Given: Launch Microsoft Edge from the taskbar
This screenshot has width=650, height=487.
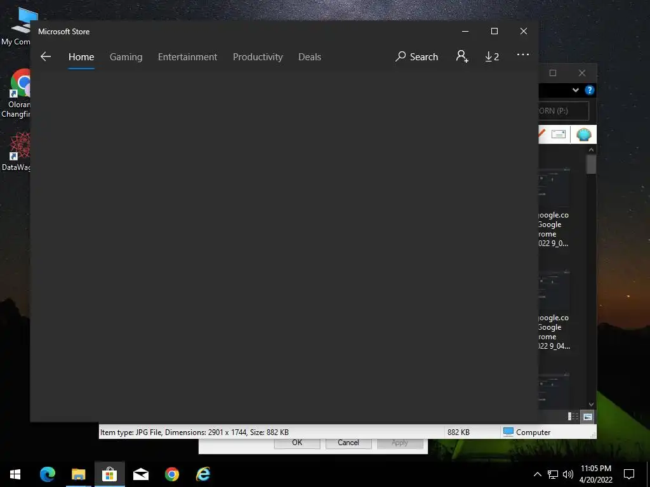Looking at the screenshot, I should click(48, 474).
